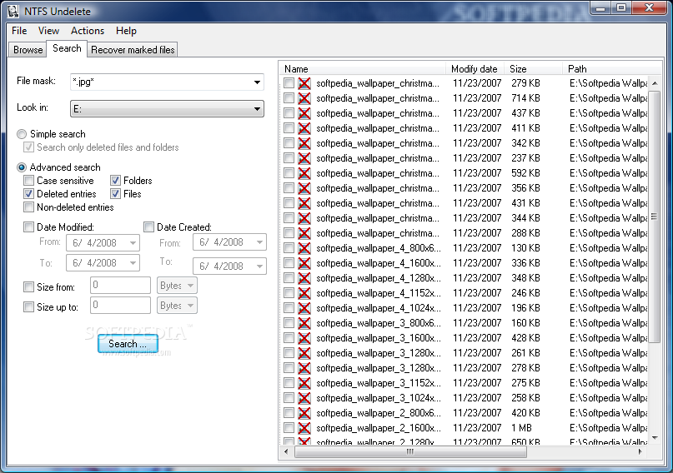Uncheck the Deleted entries checkbox
This screenshot has width=673, height=473.
[28, 194]
